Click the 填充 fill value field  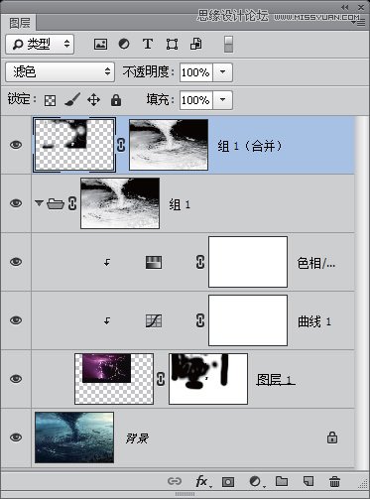(x=196, y=100)
